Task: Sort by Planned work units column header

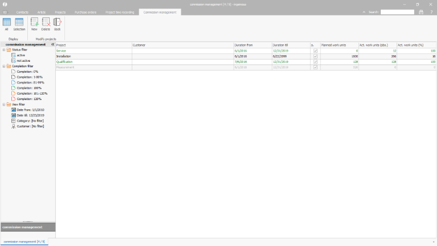Action: click(x=339, y=45)
